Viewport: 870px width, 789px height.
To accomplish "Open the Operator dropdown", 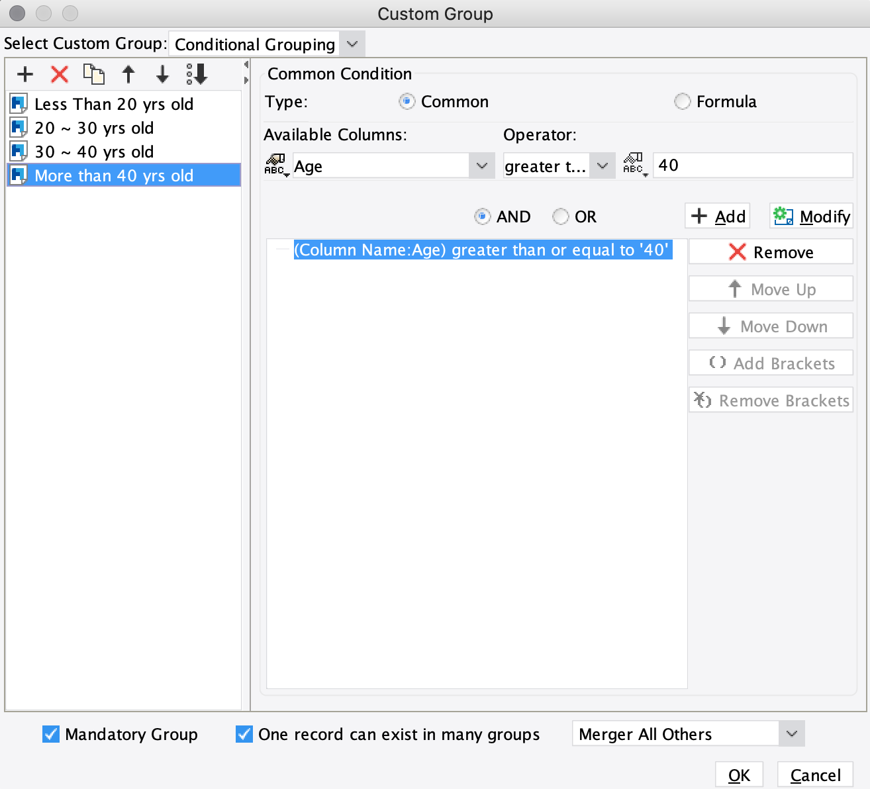I will click(x=602, y=165).
